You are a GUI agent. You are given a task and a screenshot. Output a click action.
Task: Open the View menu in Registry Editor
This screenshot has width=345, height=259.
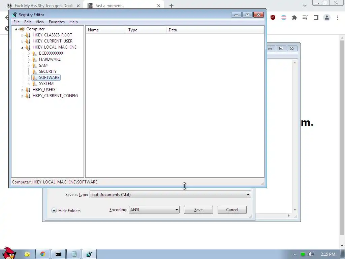click(x=40, y=22)
